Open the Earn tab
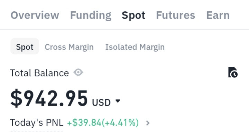The width and height of the screenshot is (249, 139). 218,15
